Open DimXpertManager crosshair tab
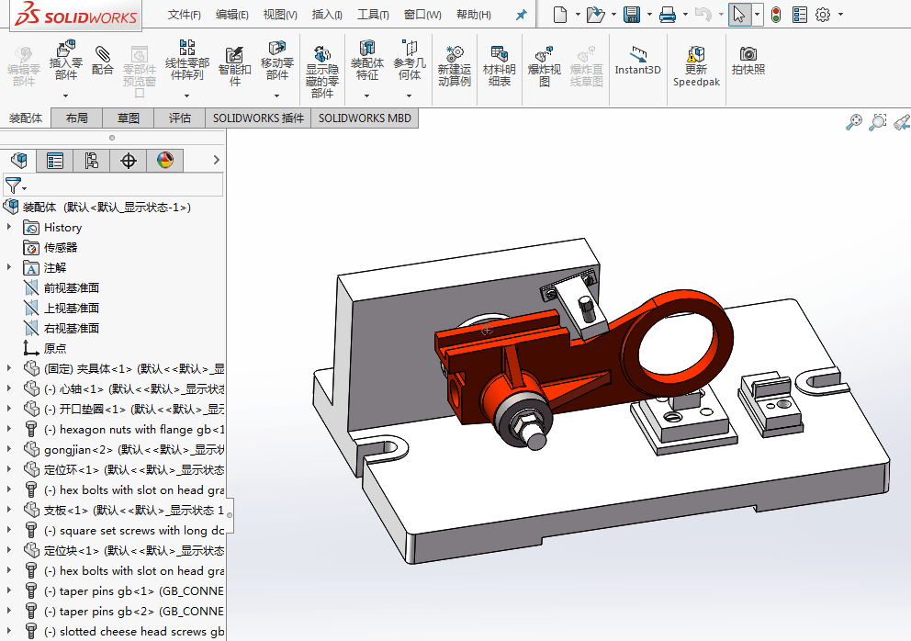The width and height of the screenshot is (911, 641). 128,161
